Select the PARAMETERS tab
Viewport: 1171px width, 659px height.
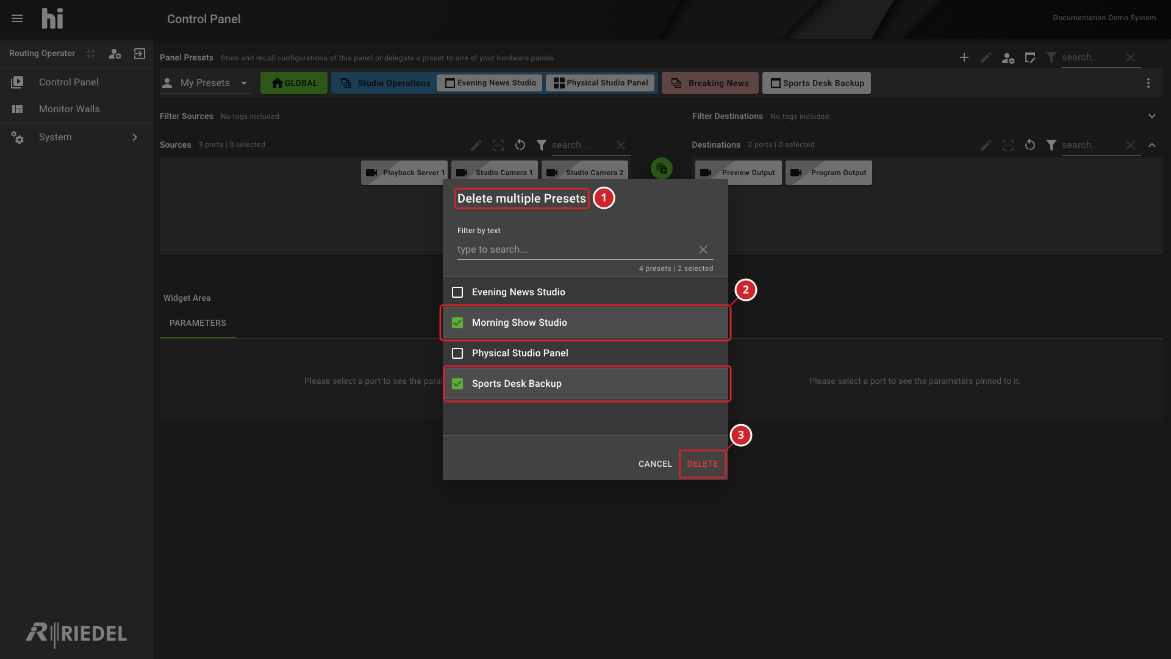[x=198, y=323]
